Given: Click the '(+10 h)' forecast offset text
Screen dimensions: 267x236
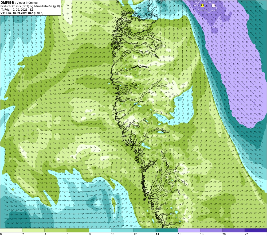Looking at the screenshot, I should pyautogui.click(x=39, y=13).
